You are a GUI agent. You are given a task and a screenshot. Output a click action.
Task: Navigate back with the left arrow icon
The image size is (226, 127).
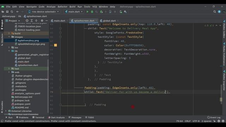pos(17,12)
